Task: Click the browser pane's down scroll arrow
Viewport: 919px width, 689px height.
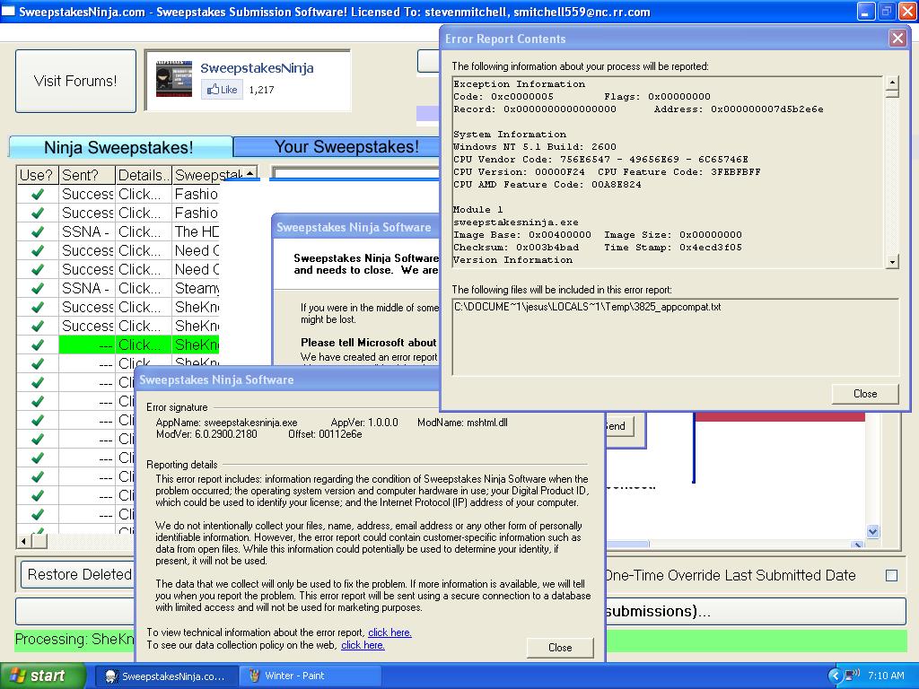Action: coord(872,532)
